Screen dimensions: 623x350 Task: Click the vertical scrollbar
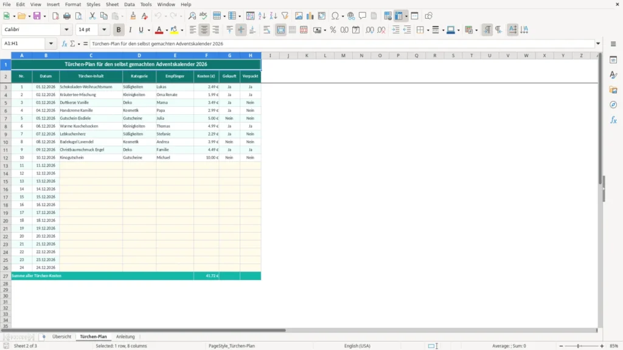(600, 119)
